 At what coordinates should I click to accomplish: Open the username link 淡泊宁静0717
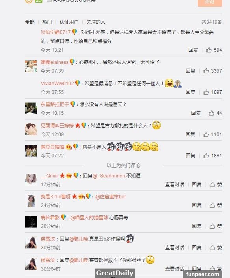[56, 32]
